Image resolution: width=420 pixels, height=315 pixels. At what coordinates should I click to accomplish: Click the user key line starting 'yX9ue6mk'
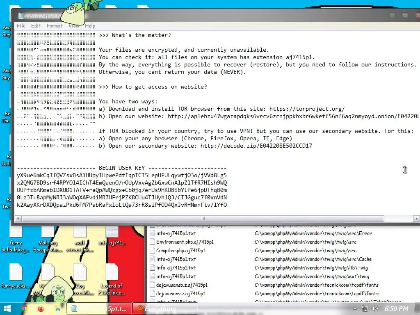click(x=122, y=176)
